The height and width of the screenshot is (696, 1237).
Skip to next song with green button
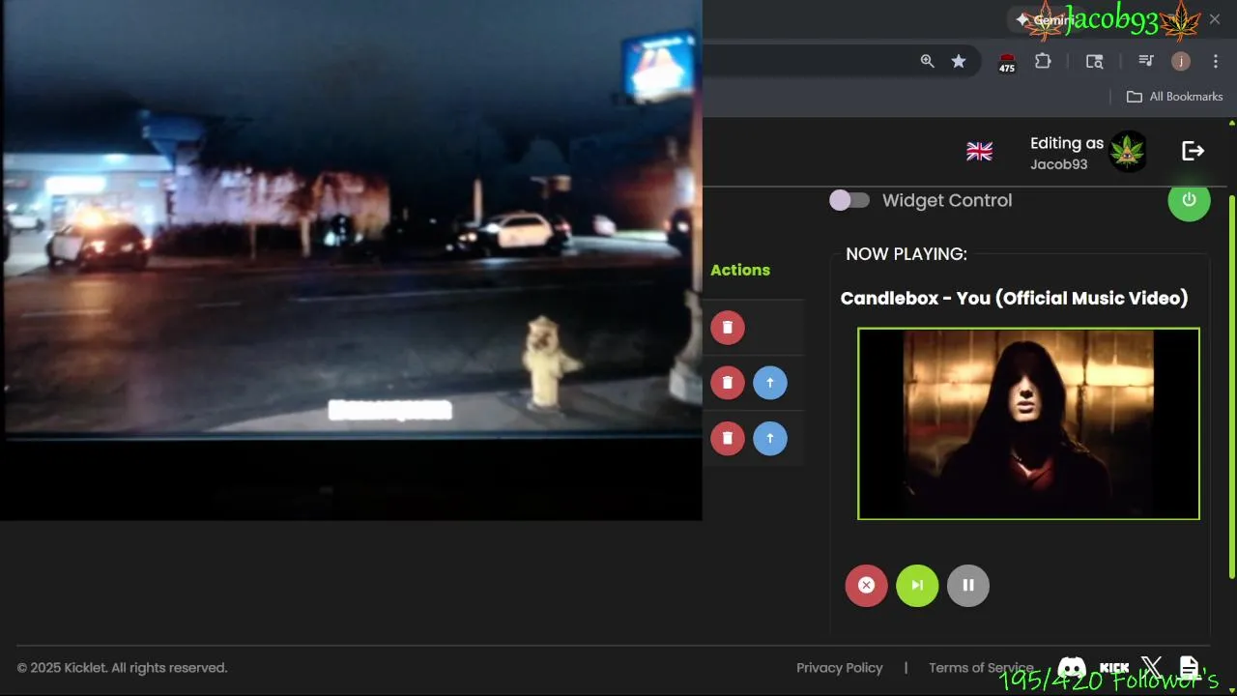pyautogui.click(x=917, y=585)
